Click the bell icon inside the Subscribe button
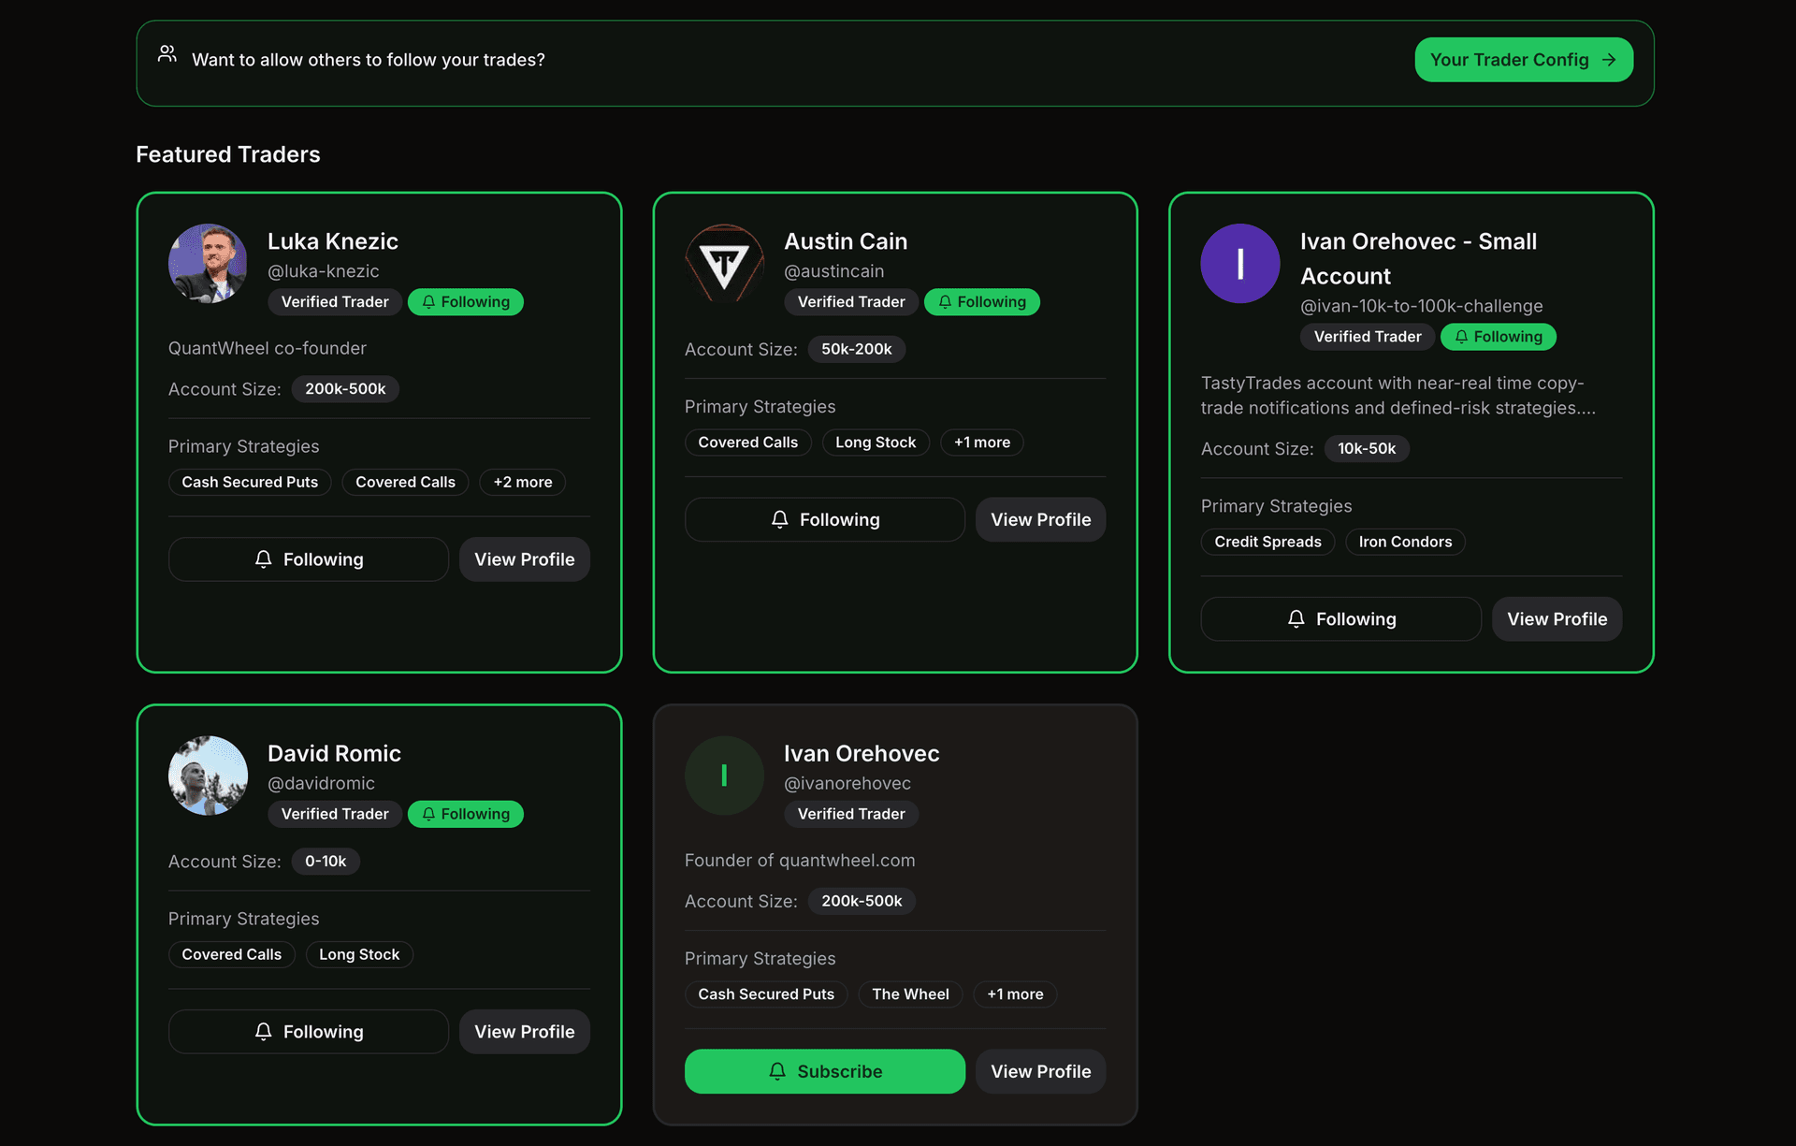 (x=778, y=1071)
